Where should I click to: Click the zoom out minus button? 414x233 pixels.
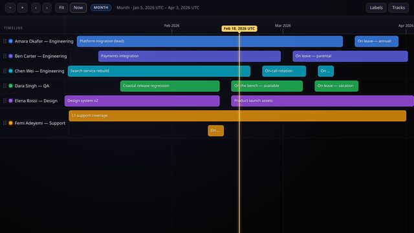tap(10, 8)
